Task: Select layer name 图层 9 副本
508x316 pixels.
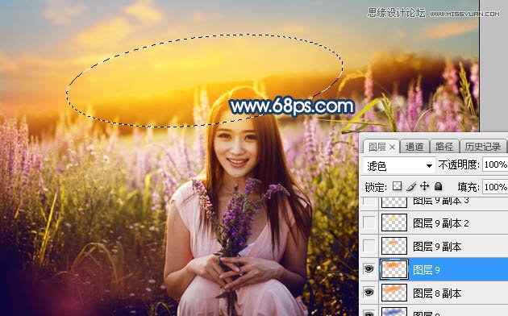Action: coord(437,247)
